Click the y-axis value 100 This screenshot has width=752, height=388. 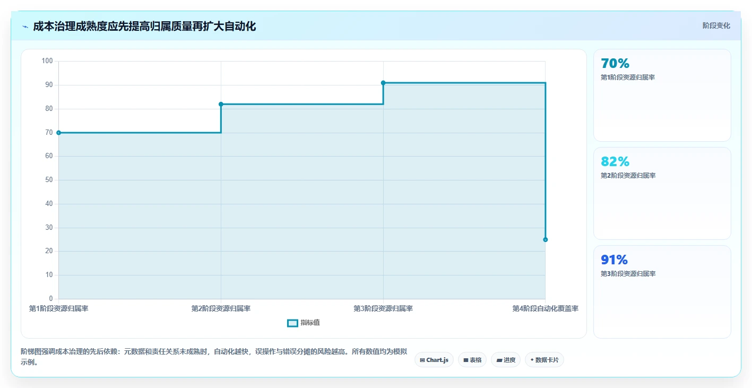click(x=47, y=61)
